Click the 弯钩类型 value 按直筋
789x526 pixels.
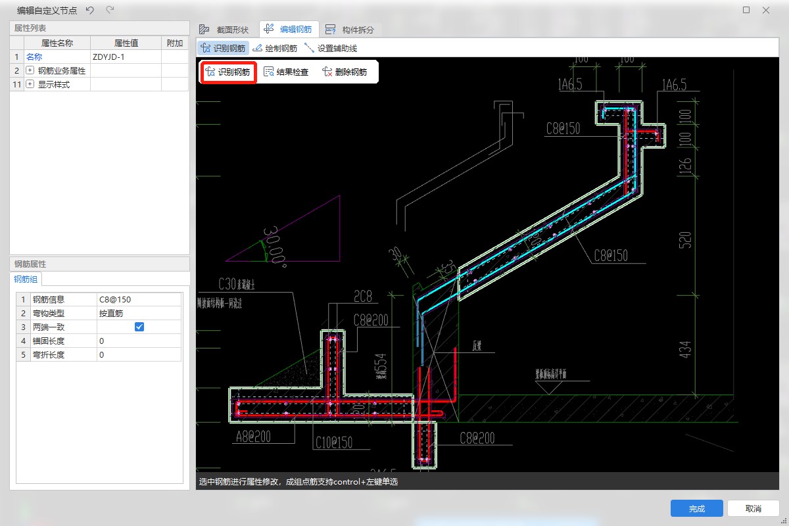pyautogui.click(x=138, y=313)
